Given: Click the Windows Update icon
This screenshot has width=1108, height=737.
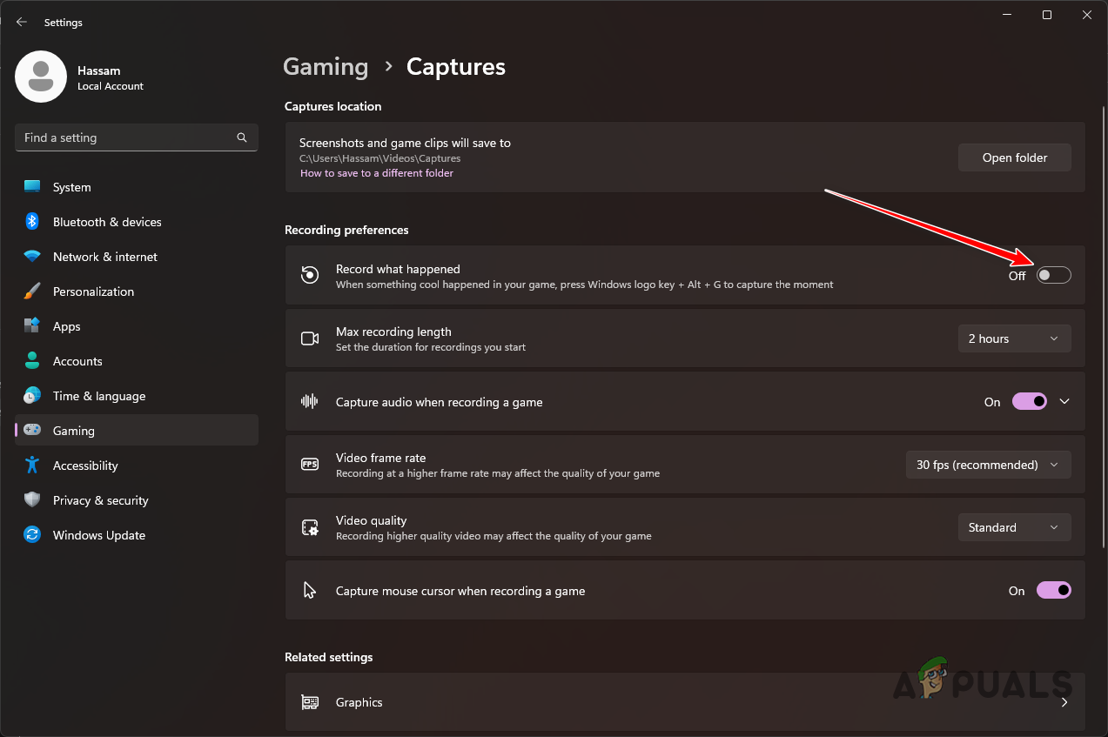Looking at the screenshot, I should point(31,534).
